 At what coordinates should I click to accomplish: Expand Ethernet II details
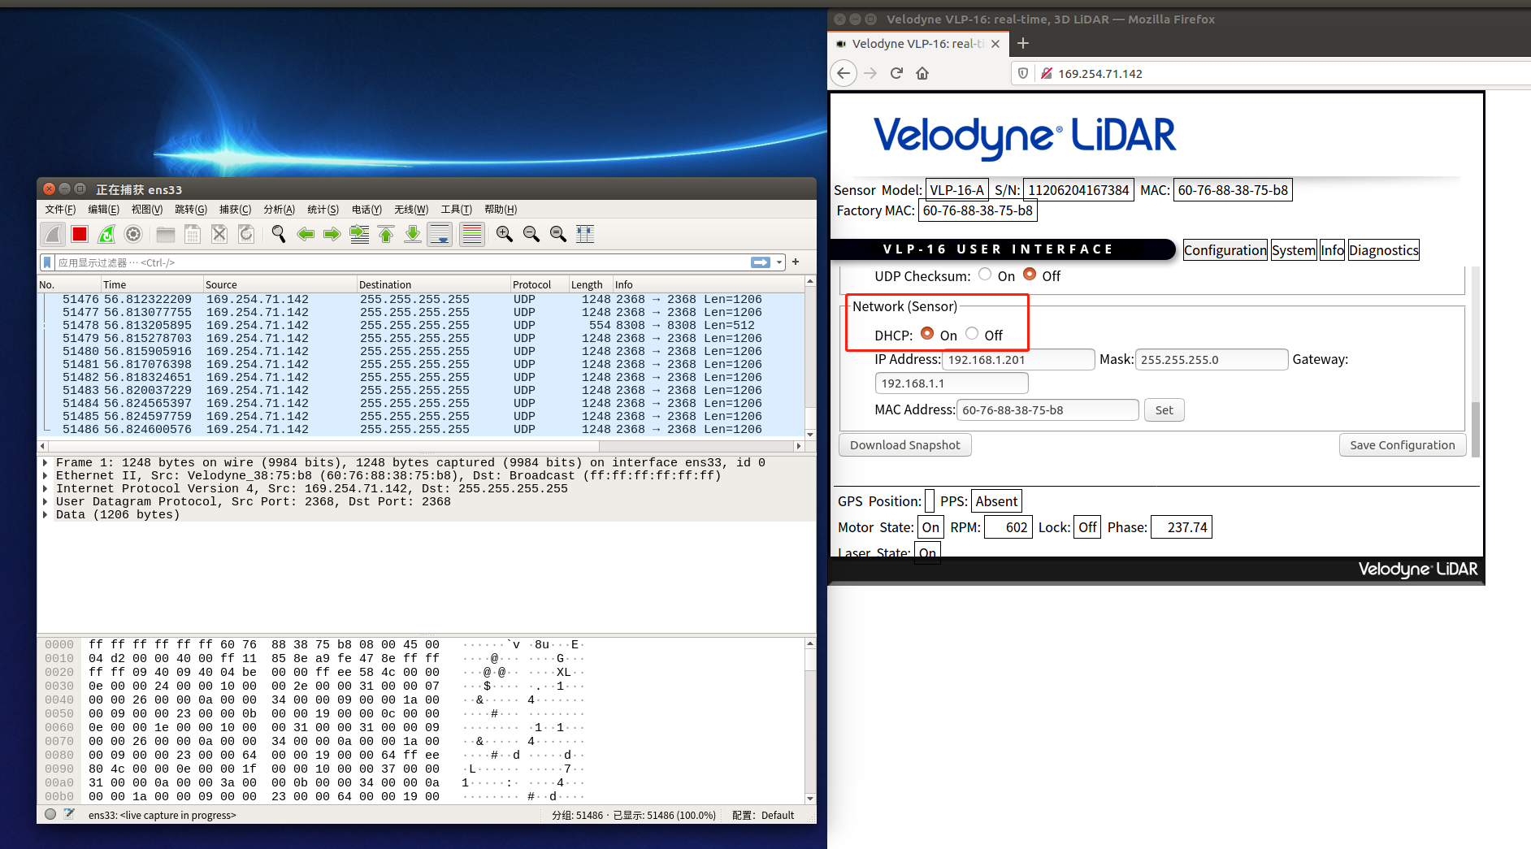tap(46, 475)
